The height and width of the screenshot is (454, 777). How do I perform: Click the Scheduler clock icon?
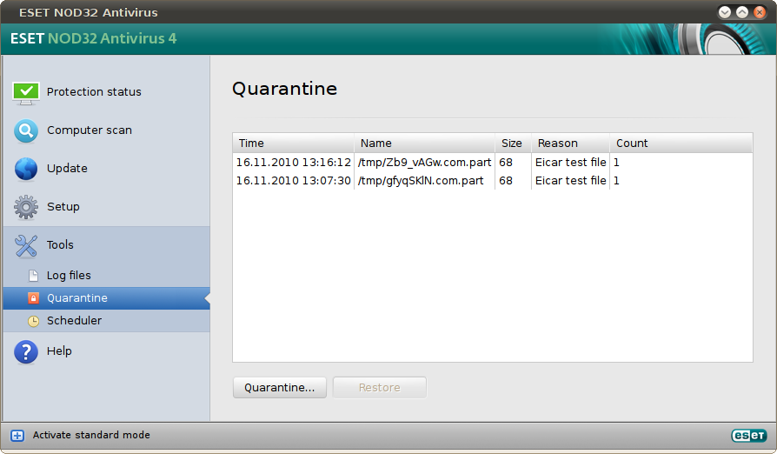(x=33, y=321)
